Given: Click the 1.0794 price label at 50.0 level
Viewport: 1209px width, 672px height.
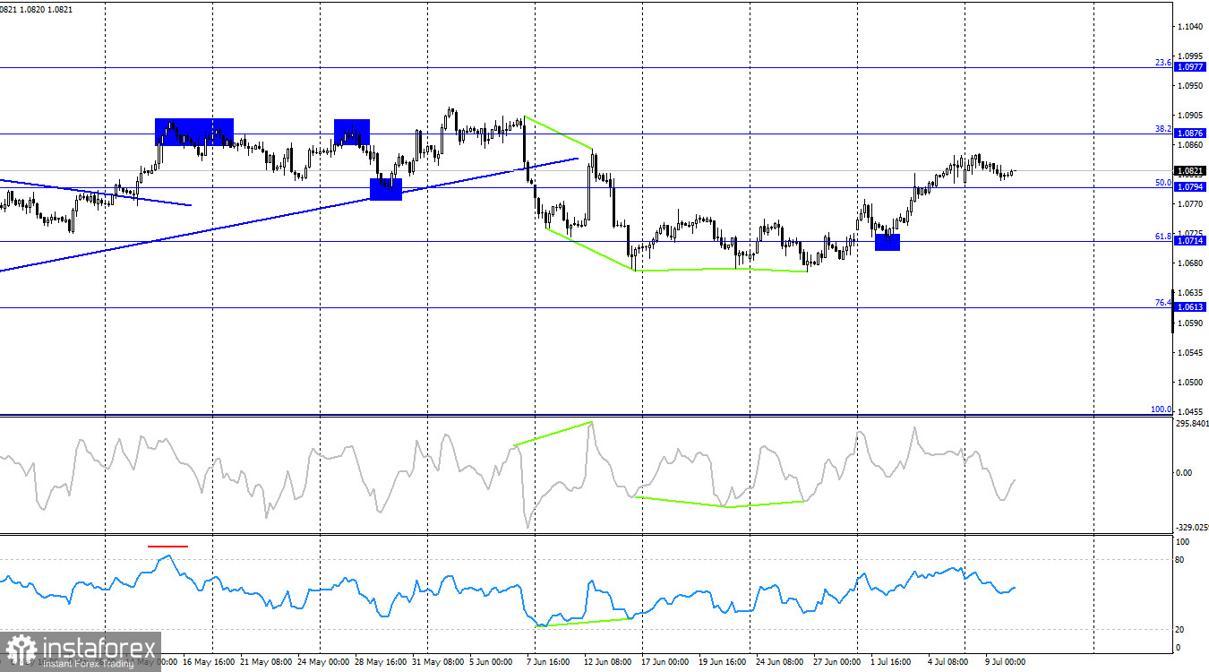Looking at the screenshot, I should coord(1190,187).
